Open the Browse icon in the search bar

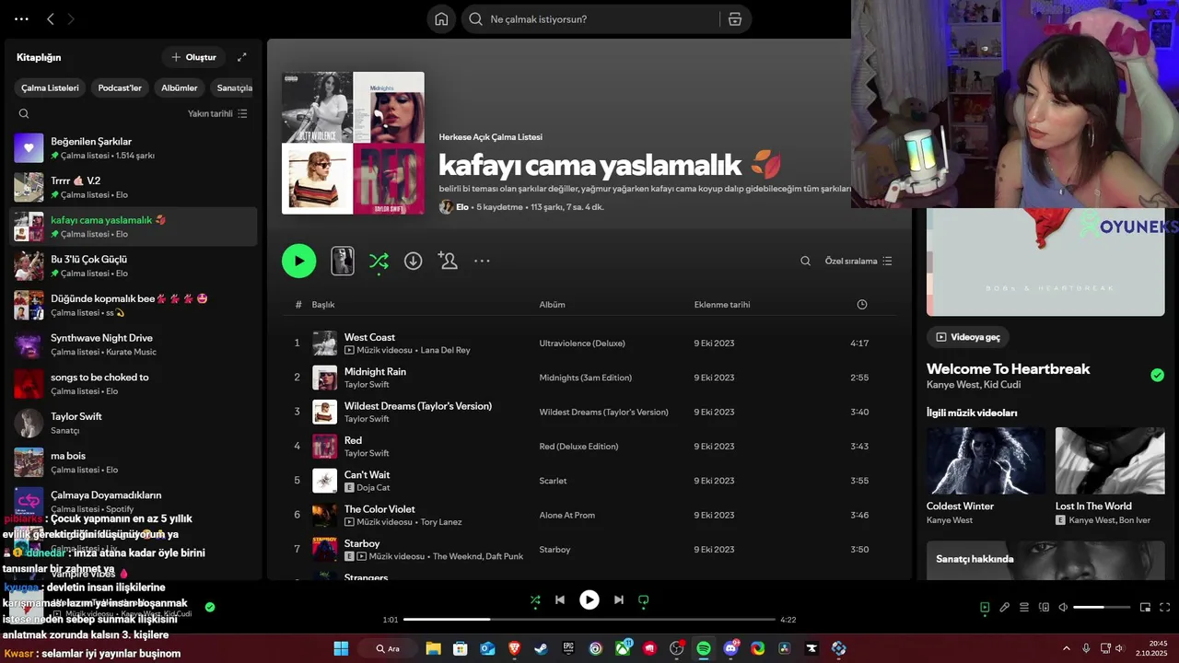point(735,19)
